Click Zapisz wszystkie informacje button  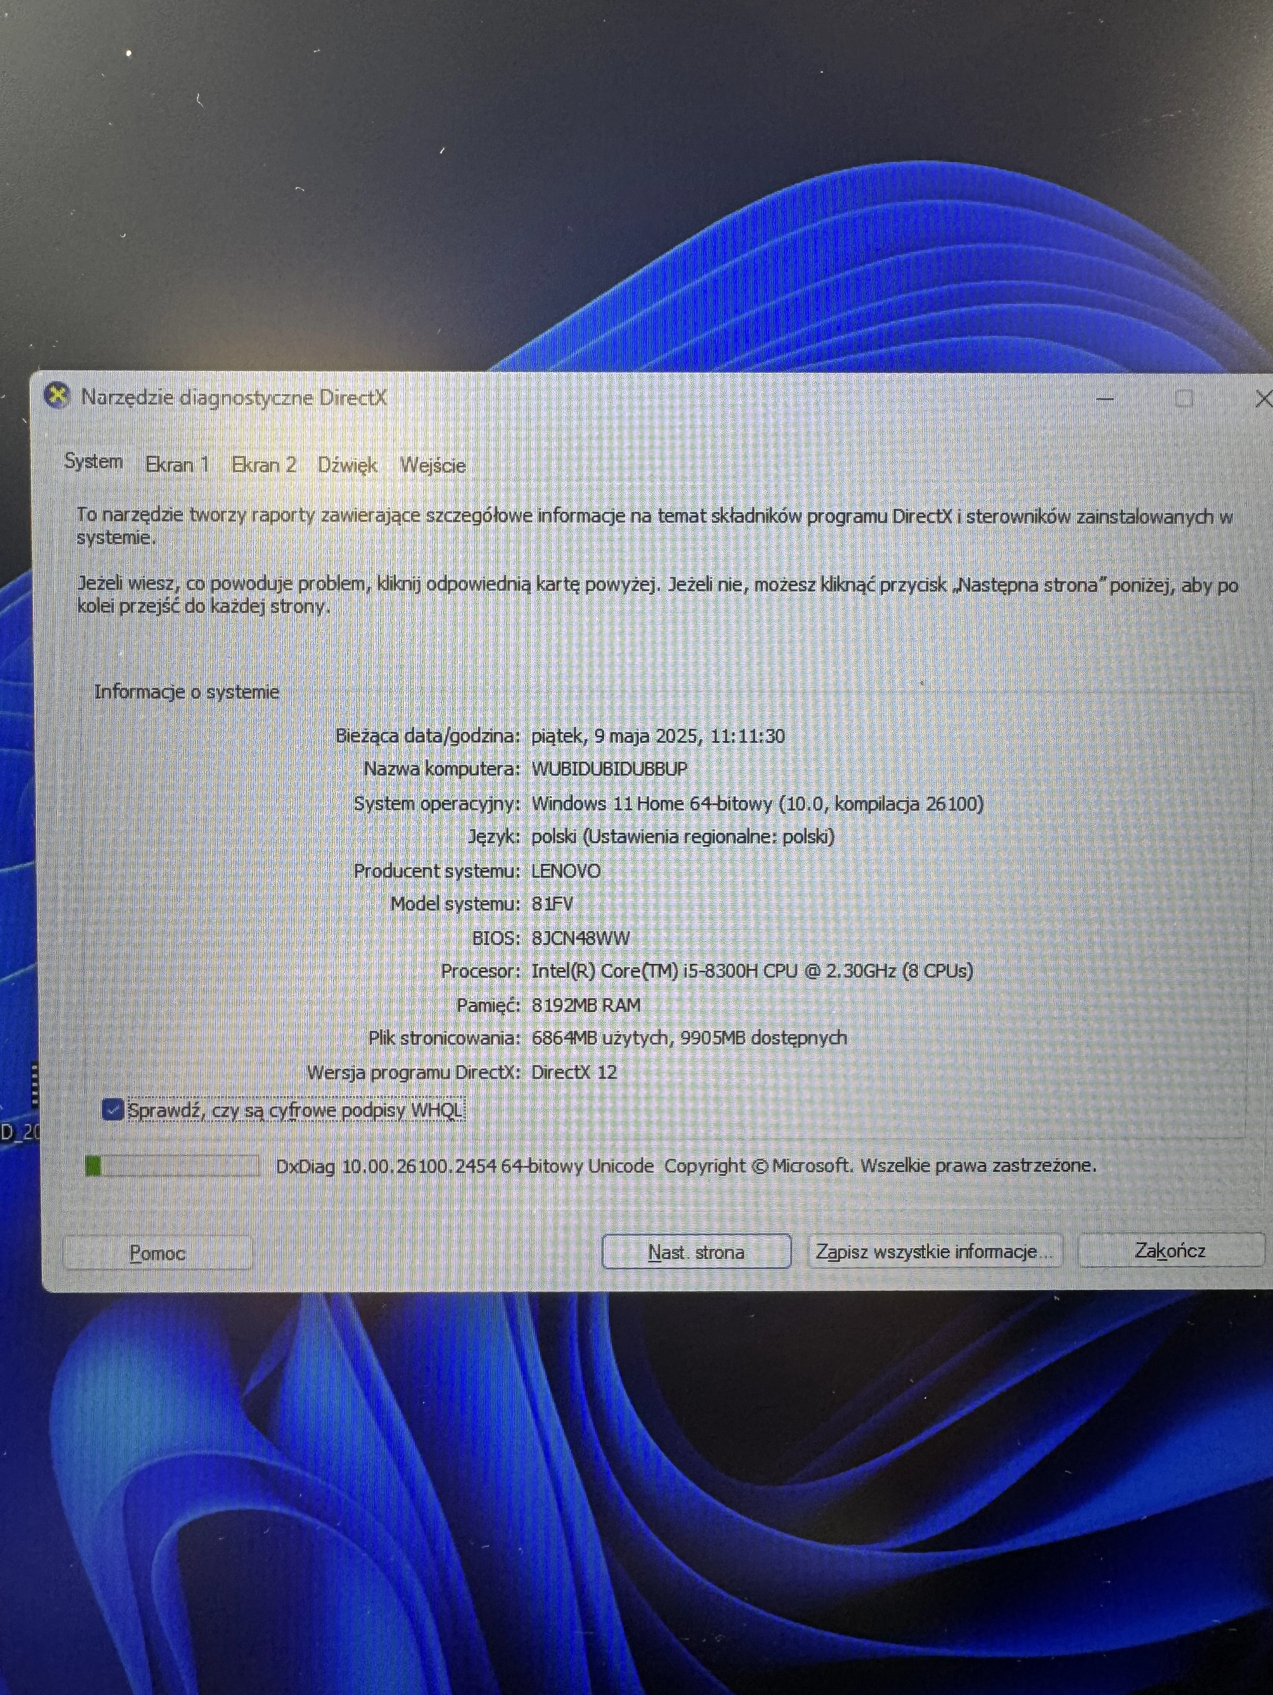pos(935,1251)
